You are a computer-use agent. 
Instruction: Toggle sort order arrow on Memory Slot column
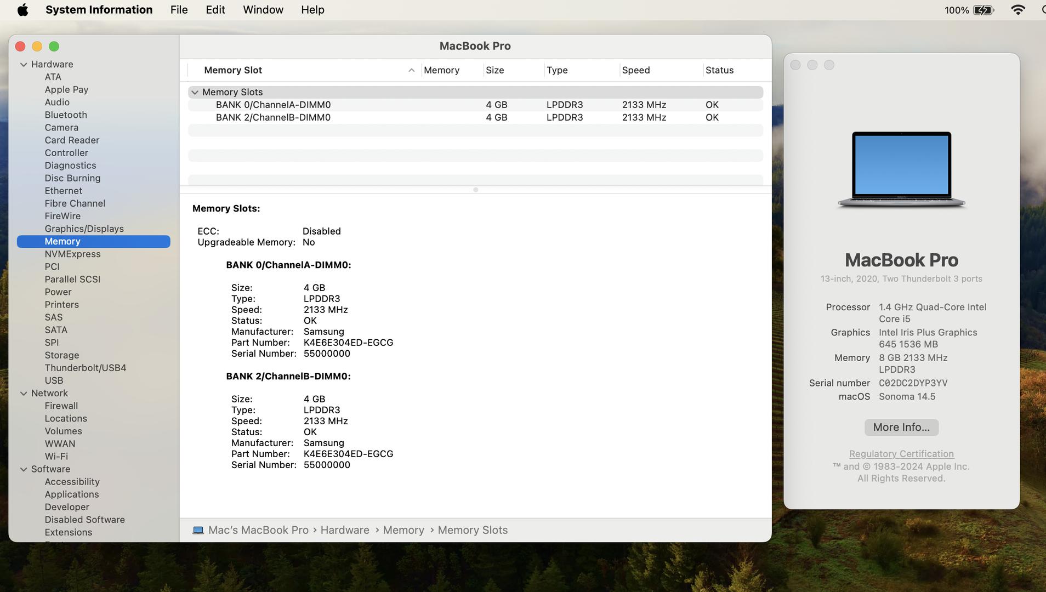[411, 70]
